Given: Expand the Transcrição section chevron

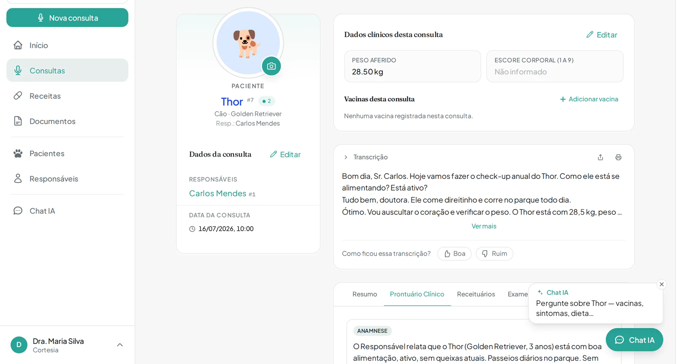Looking at the screenshot, I should click(x=346, y=157).
